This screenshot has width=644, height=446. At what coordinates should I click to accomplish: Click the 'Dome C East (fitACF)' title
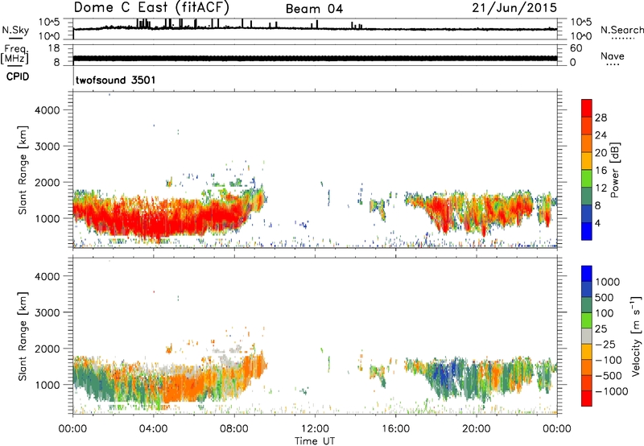[x=151, y=7]
